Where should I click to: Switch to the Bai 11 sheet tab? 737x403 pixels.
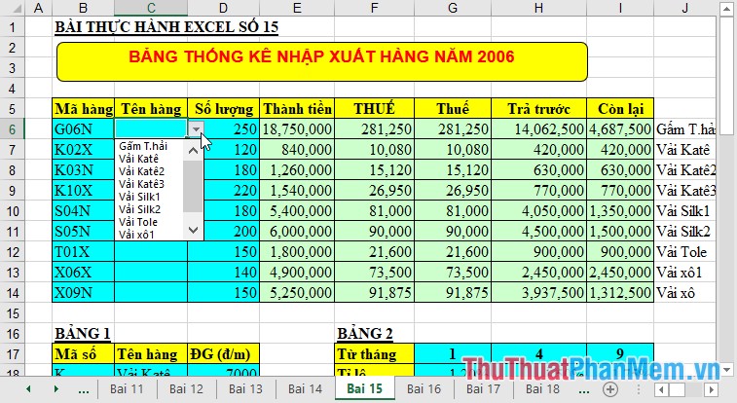click(x=127, y=389)
